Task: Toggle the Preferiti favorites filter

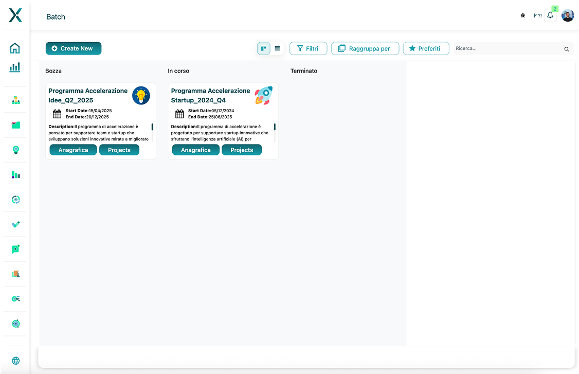Action: pyautogui.click(x=426, y=48)
